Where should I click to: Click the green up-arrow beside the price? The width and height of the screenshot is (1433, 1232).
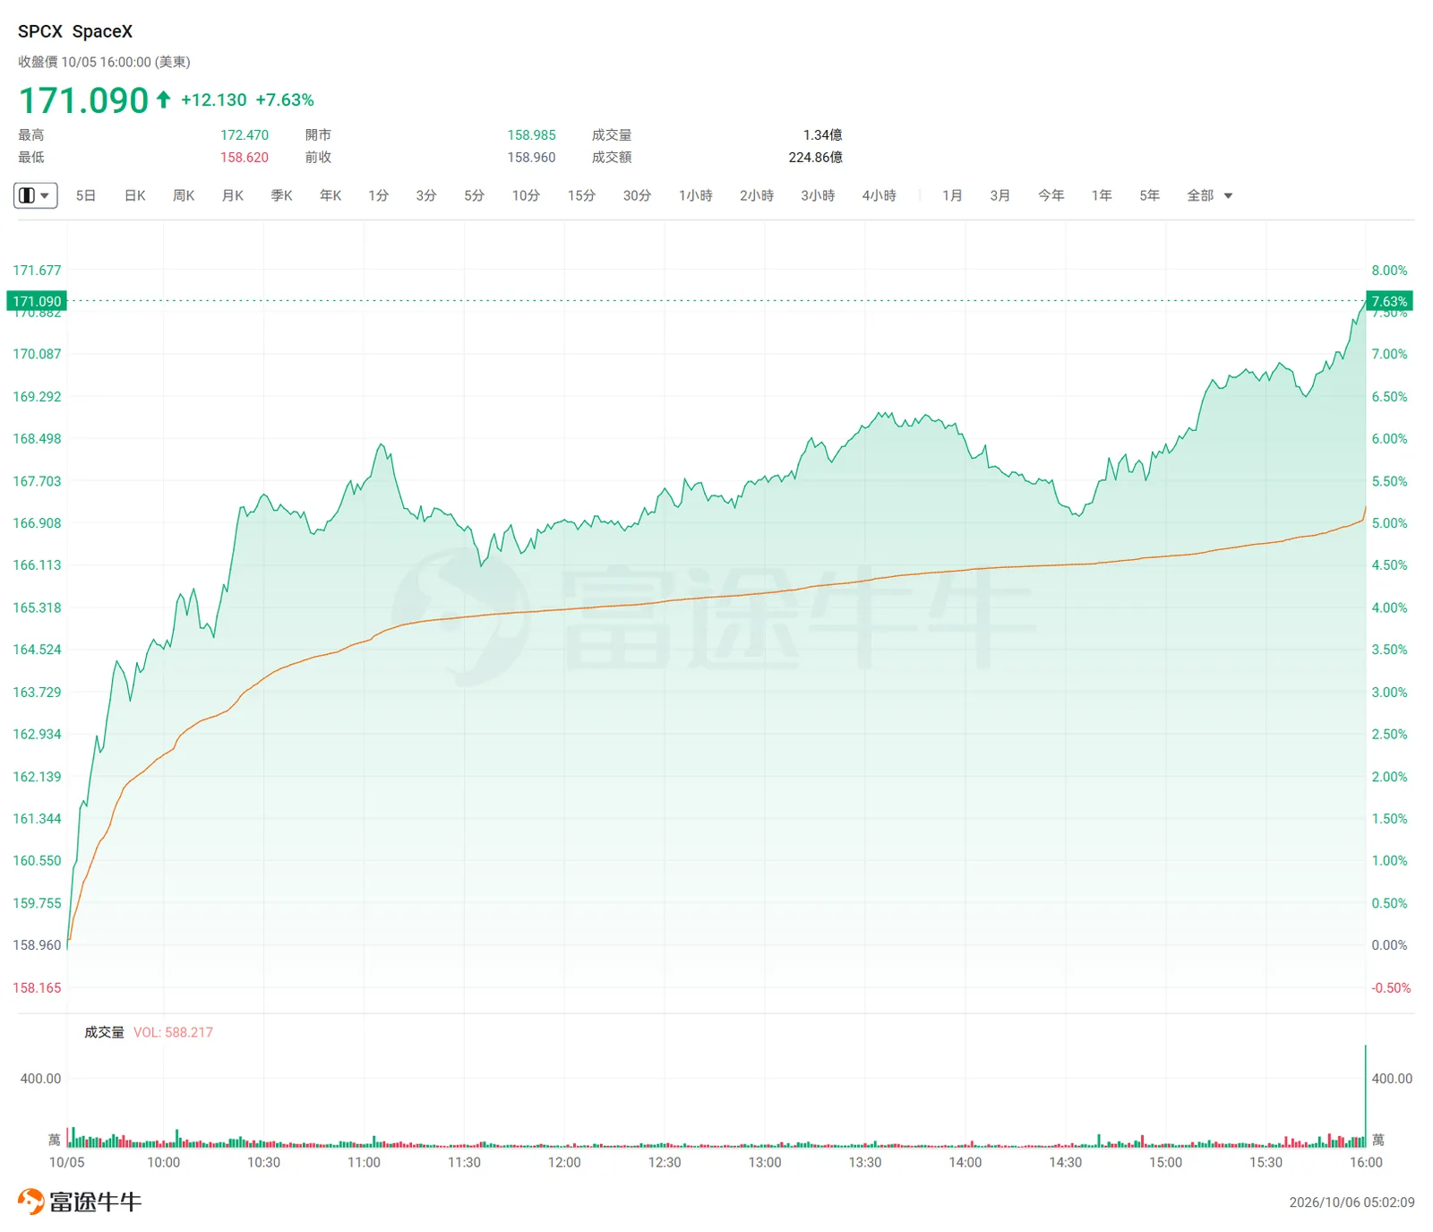click(163, 99)
